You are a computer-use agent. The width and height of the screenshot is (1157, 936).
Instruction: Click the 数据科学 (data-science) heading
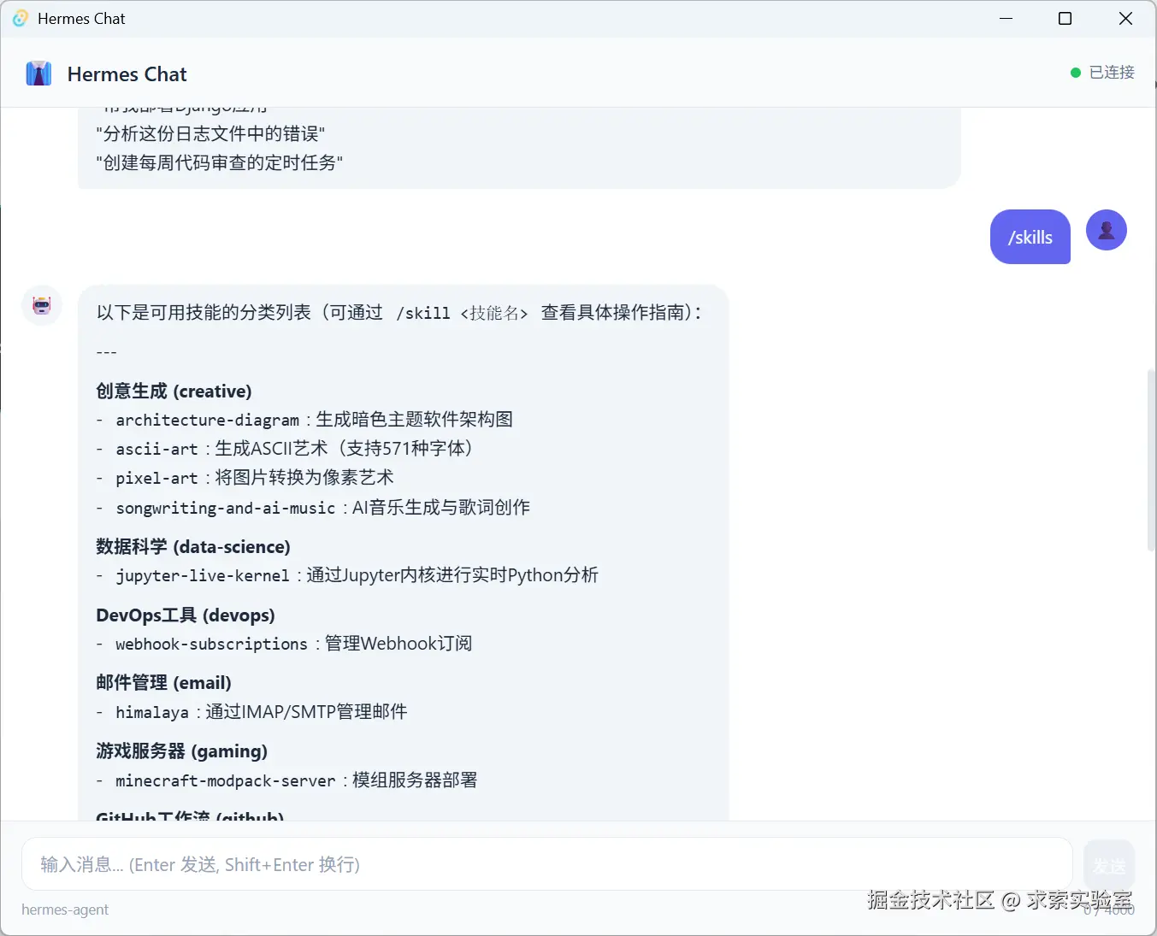click(x=193, y=546)
